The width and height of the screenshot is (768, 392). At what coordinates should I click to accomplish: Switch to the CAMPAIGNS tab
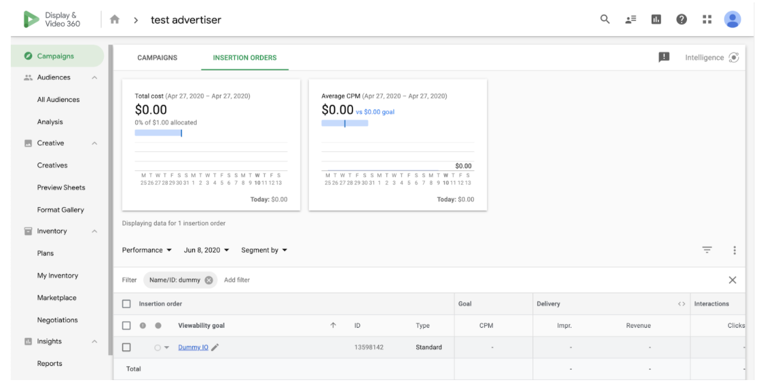[x=157, y=58]
